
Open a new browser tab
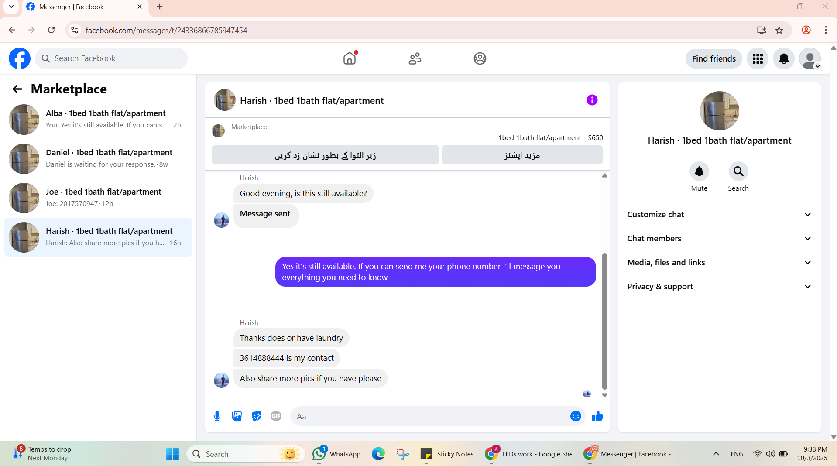point(160,7)
